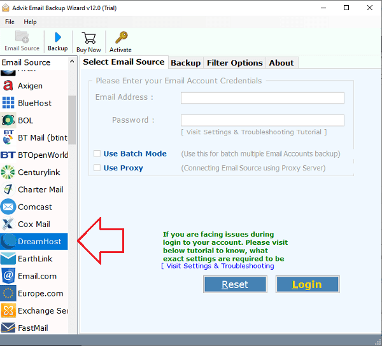
Task: Click the Activate key icon
Action: click(x=120, y=38)
